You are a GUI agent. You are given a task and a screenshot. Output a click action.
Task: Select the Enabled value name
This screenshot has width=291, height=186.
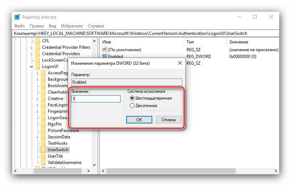pos(116,56)
